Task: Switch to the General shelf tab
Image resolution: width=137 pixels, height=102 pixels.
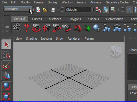Action: pos(19,19)
